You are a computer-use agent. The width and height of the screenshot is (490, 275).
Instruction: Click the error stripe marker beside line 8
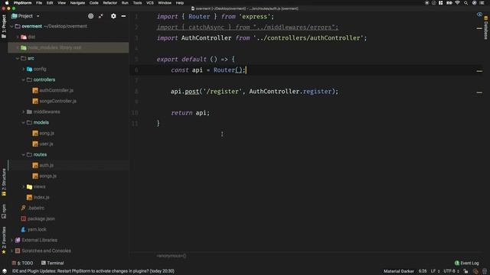pos(479,92)
